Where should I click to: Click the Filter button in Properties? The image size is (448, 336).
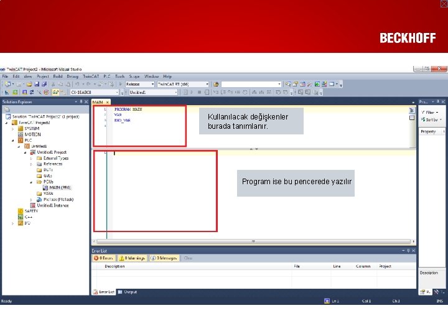[430, 112]
